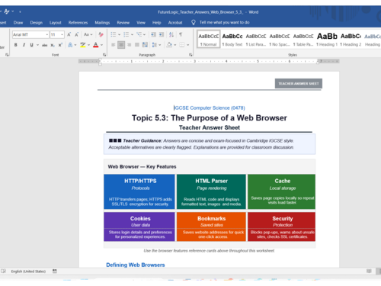381x286 pixels.
Task: Toggle subscript formatting
Action: coord(53,45)
